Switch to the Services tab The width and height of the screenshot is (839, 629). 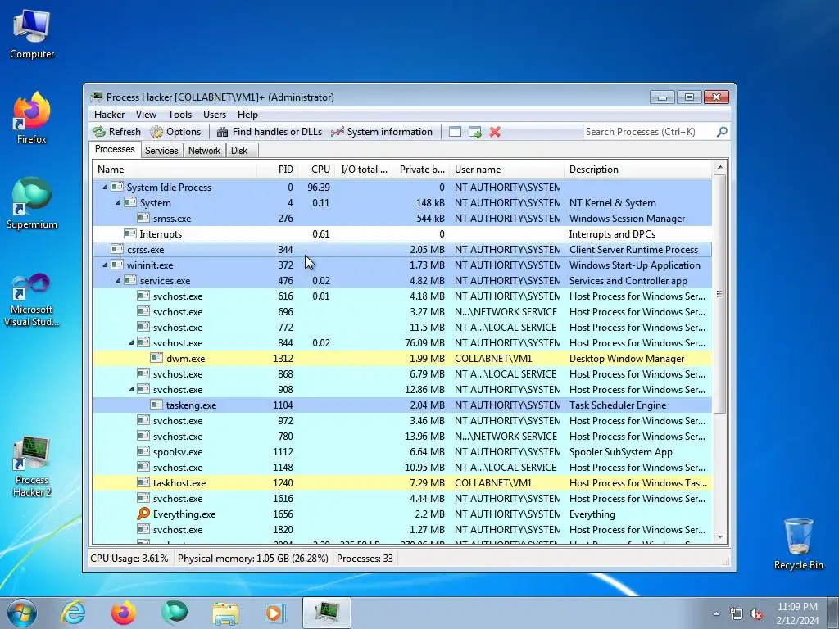click(x=161, y=151)
